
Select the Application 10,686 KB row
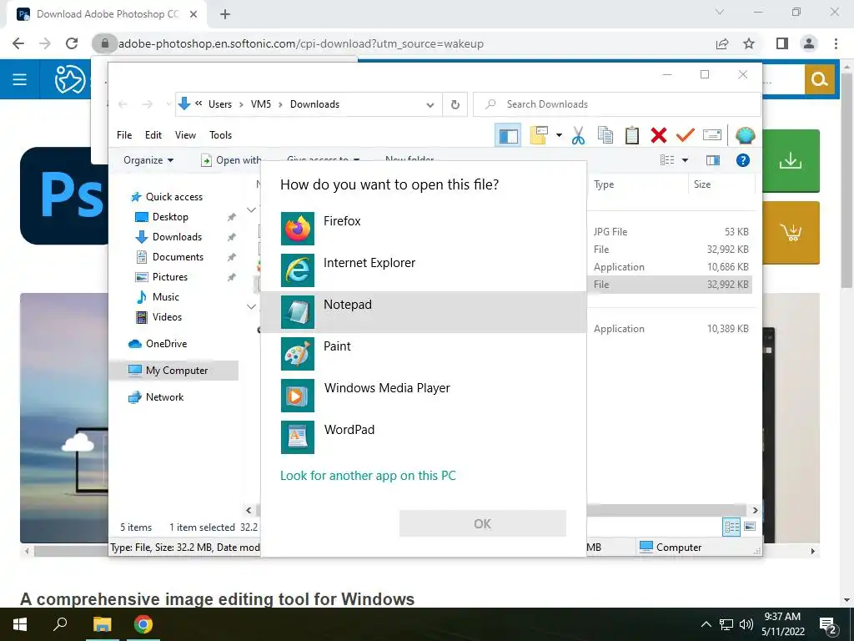671,267
